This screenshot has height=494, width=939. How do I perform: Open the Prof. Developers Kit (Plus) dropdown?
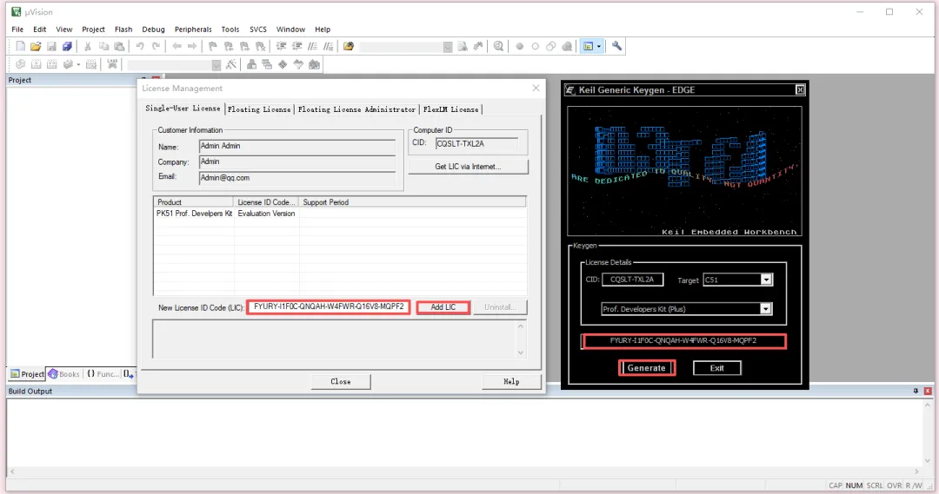(x=765, y=308)
